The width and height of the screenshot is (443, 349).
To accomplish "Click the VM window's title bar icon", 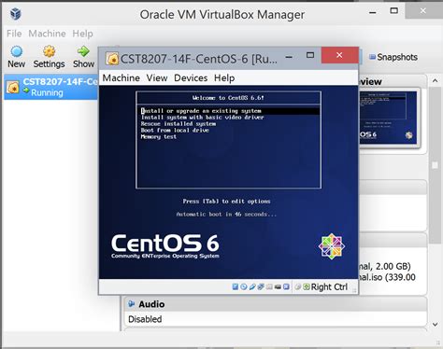I will click(x=112, y=59).
